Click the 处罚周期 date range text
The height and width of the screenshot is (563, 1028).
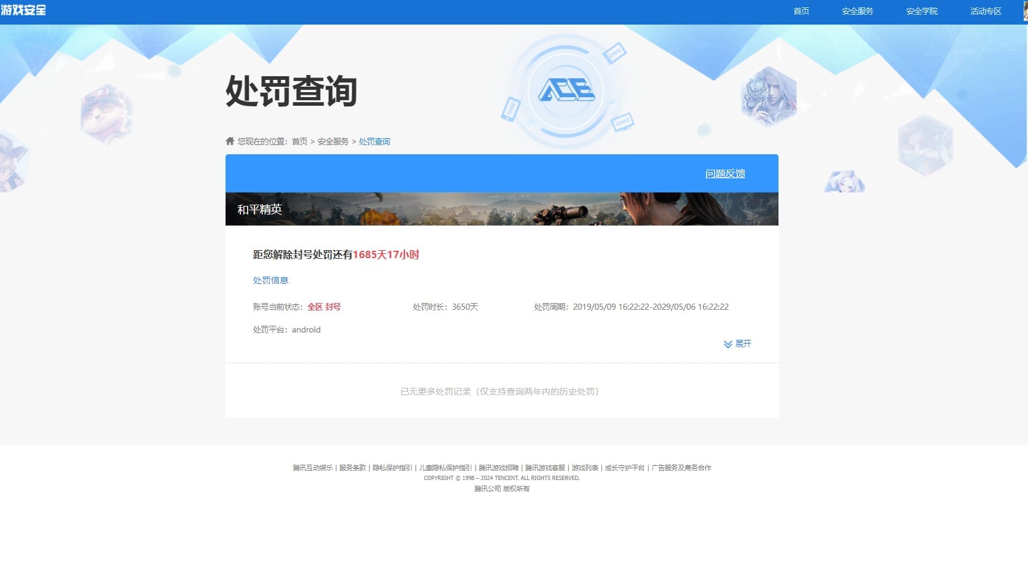click(x=631, y=307)
